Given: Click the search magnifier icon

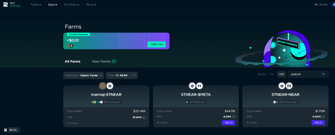Looking at the screenshot, I should (x=324, y=74).
